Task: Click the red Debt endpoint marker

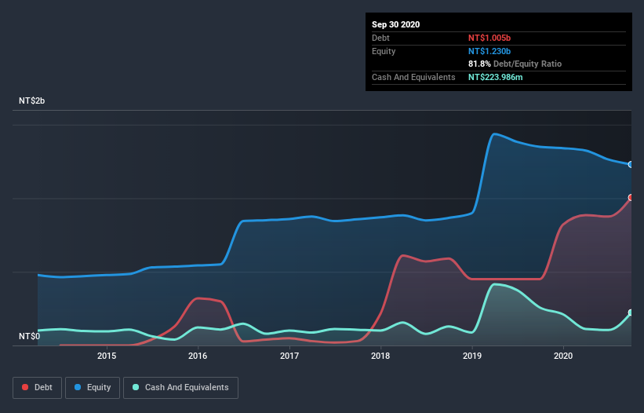Action: 631,198
